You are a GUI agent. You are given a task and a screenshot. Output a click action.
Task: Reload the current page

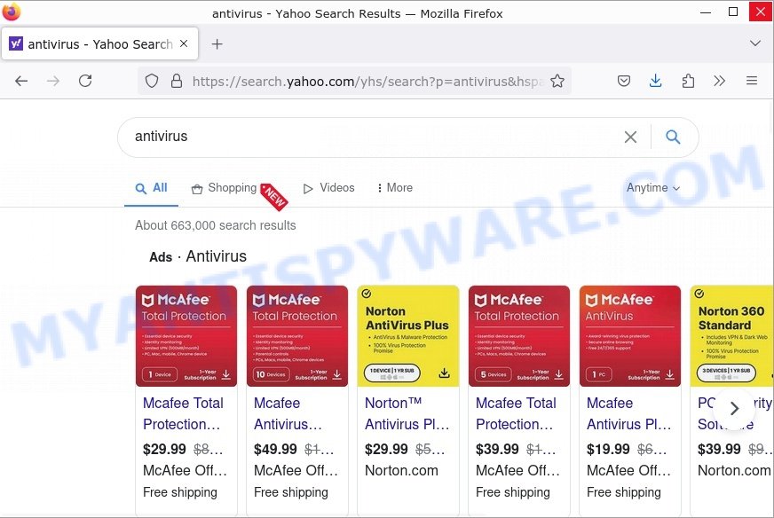85,81
